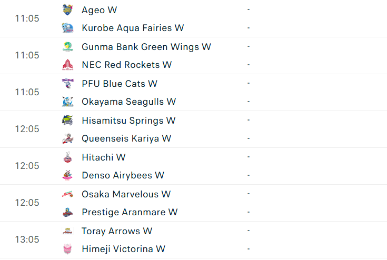Select the Kurobe Aqua Fairies W name
387x260 pixels.
click(133, 28)
